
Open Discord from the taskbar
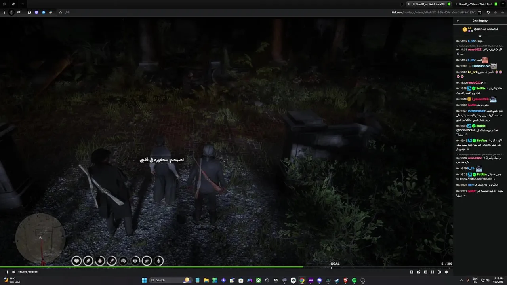tap(319, 280)
